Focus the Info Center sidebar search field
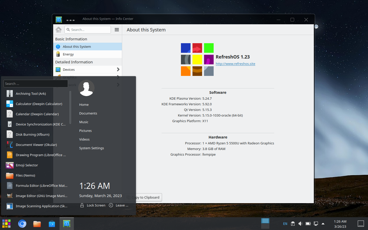The height and width of the screenshot is (230, 368). (88, 30)
